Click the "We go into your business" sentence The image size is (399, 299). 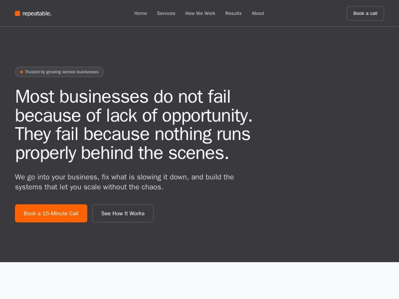coord(124,177)
